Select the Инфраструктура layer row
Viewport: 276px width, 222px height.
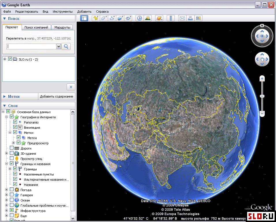33,211
